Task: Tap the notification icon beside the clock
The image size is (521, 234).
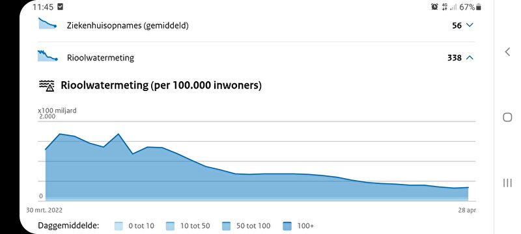Action: point(60,6)
